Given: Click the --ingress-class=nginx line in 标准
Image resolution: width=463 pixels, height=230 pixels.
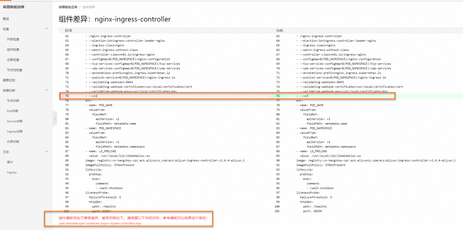Looking at the screenshot, I should click(105, 45).
